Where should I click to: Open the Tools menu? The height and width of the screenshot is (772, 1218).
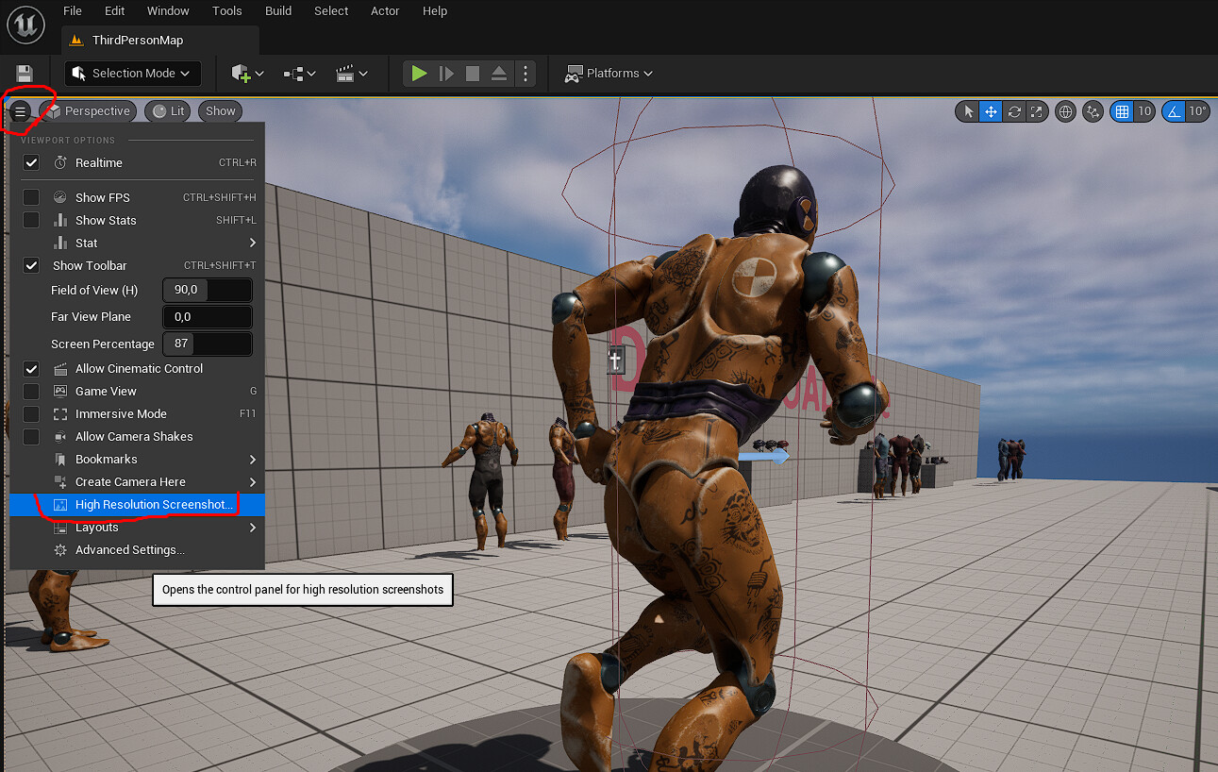click(227, 11)
